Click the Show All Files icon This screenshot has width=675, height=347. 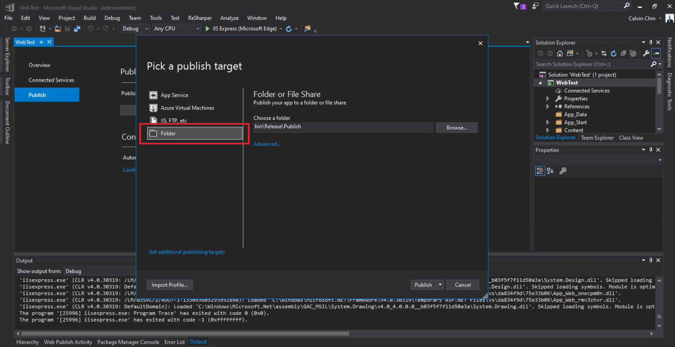633,53
